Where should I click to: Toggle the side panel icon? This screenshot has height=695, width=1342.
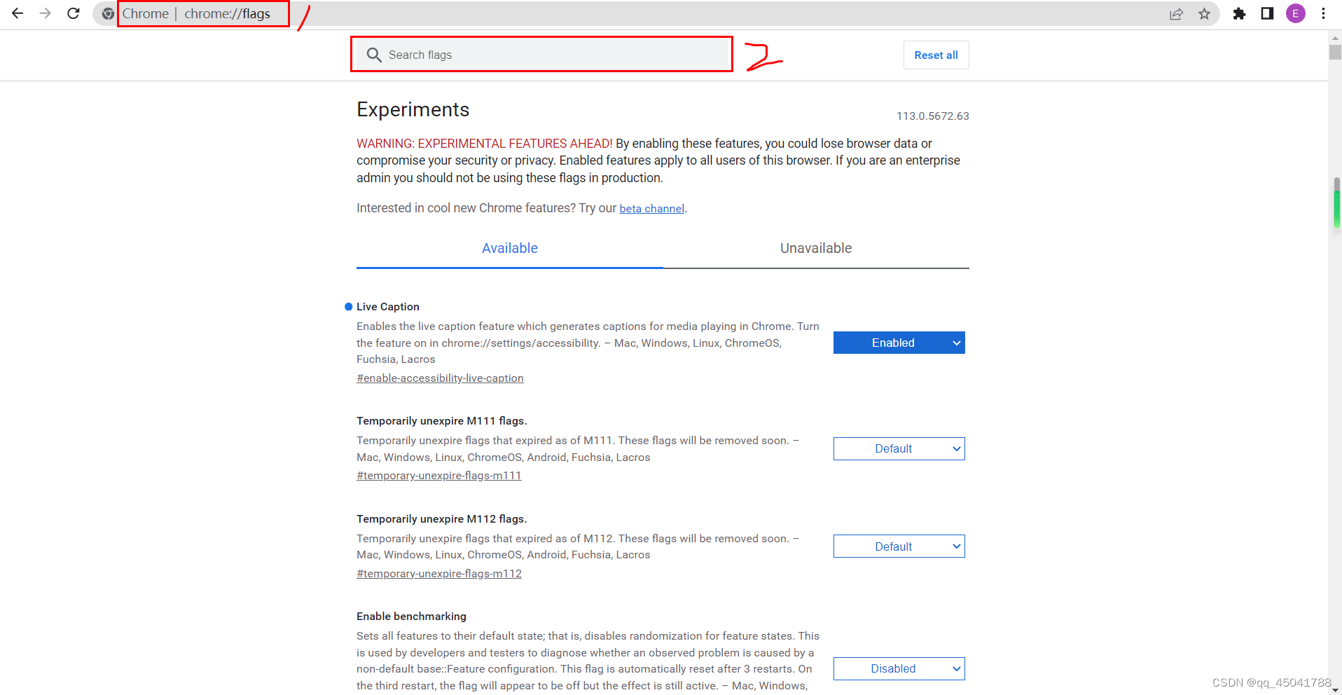point(1267,13)
